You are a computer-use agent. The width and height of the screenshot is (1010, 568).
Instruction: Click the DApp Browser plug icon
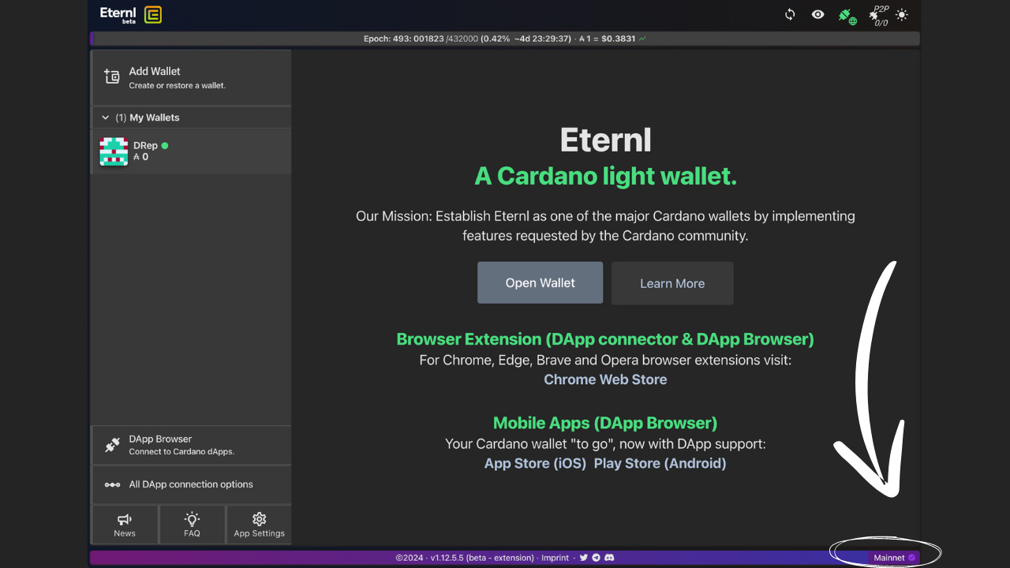(112, 445)
